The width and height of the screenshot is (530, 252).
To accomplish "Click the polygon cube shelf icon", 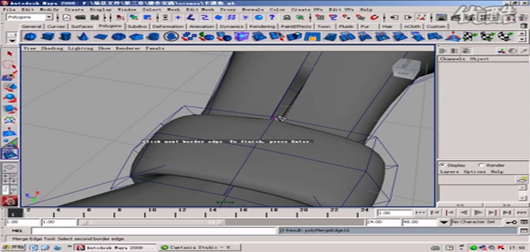I will (47, 37).
